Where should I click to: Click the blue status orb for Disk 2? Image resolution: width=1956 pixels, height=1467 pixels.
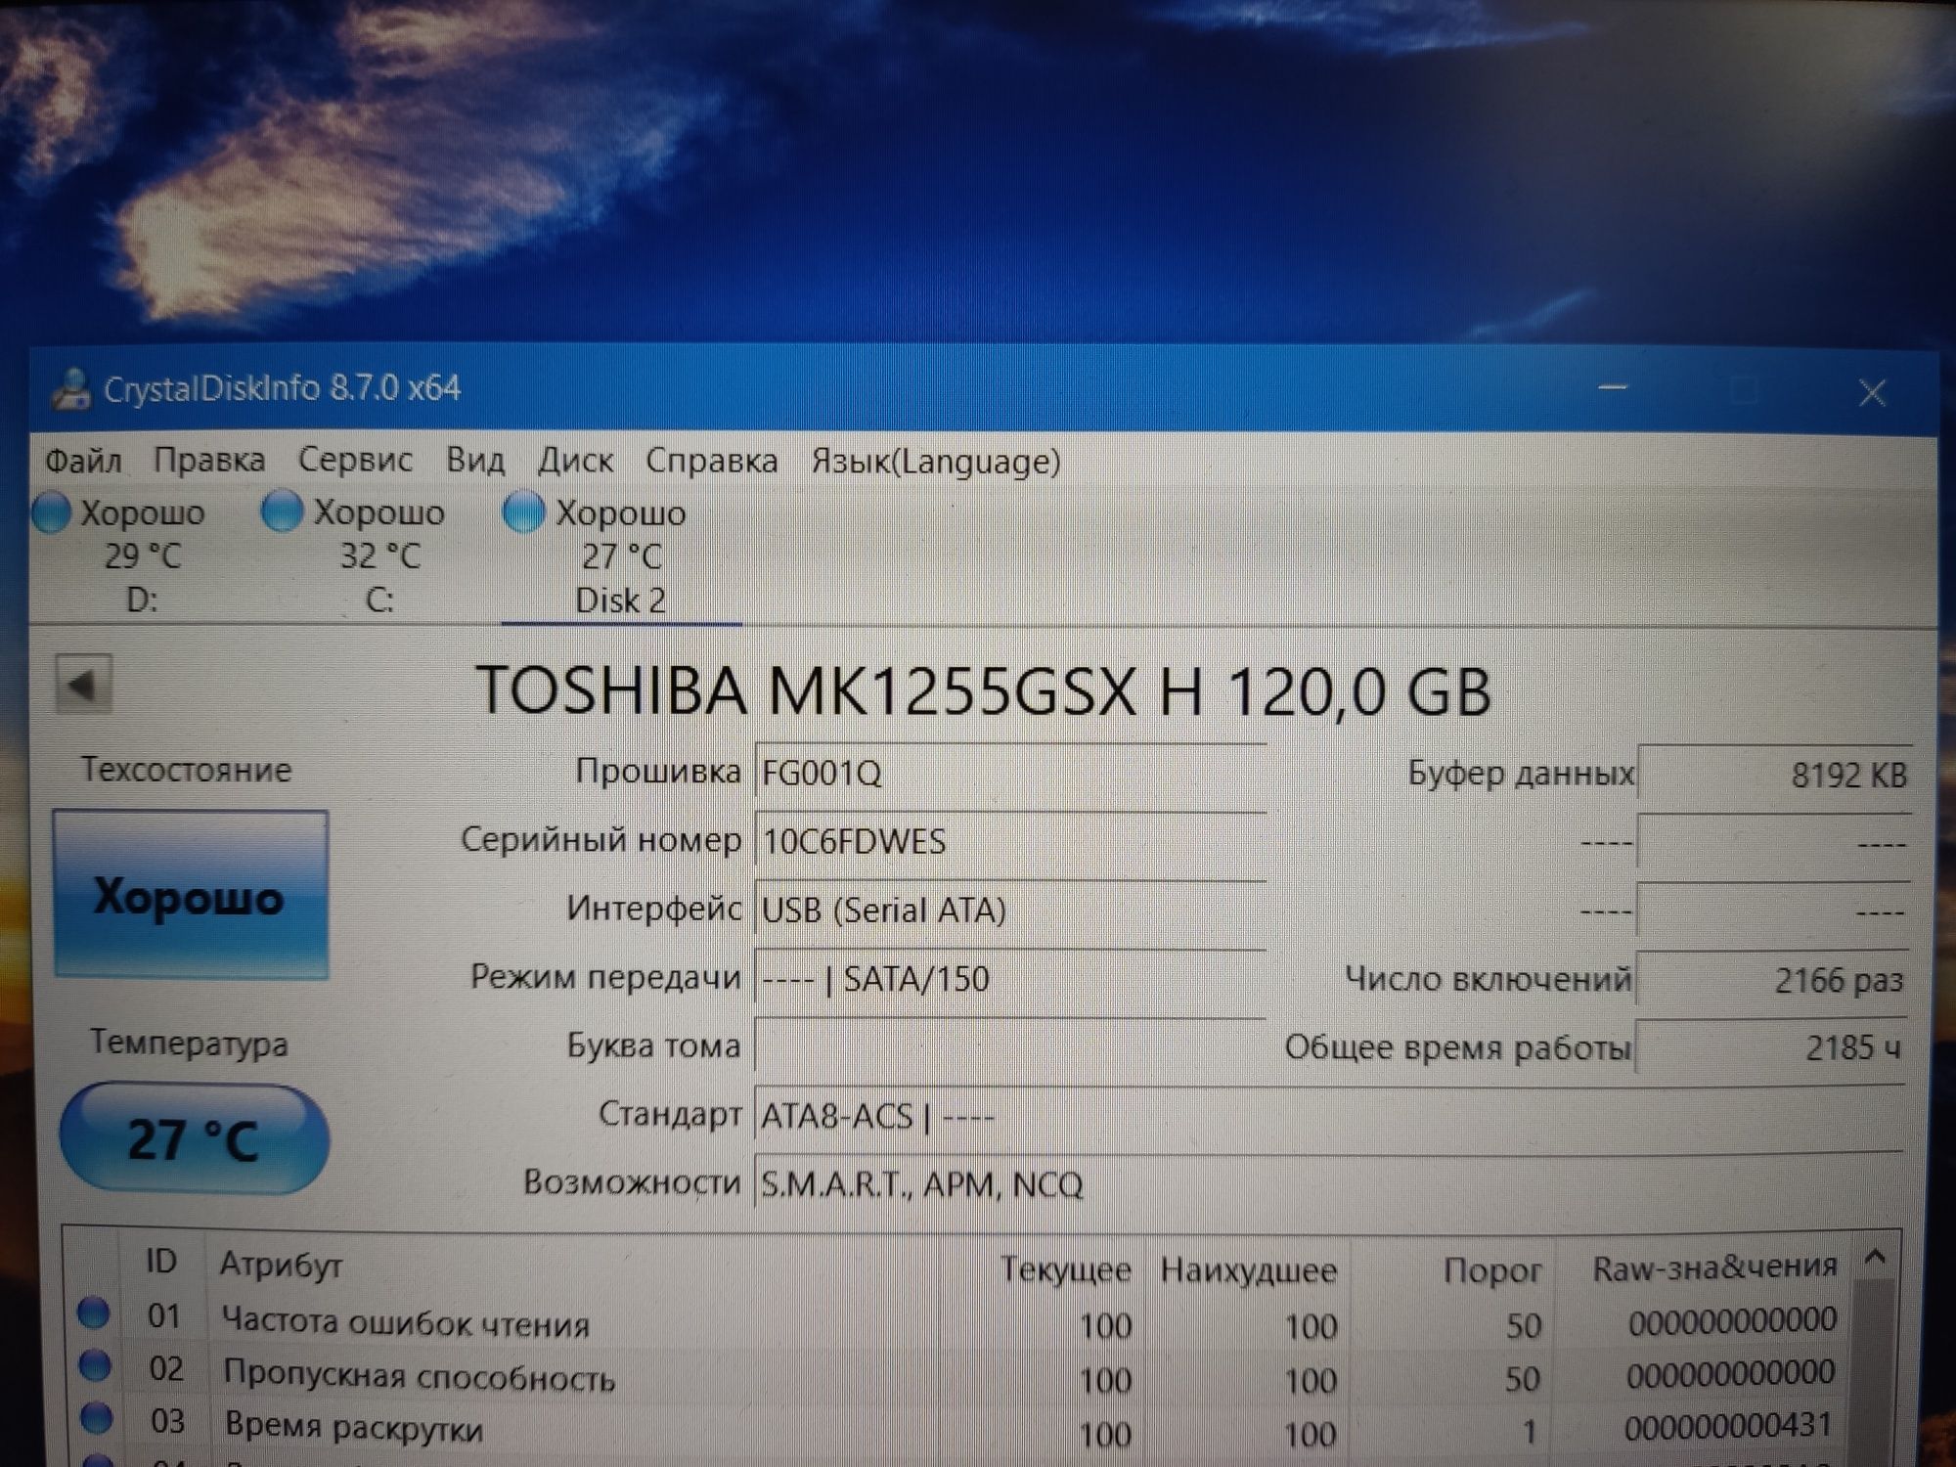pos(523,512)
